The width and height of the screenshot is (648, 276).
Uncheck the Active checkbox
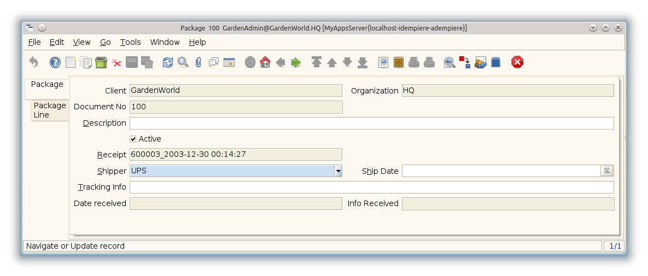[x=133, y=139]
